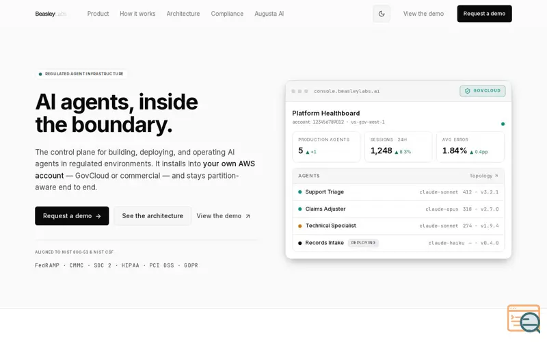Open the Compliance nav link

click(227, 14)
